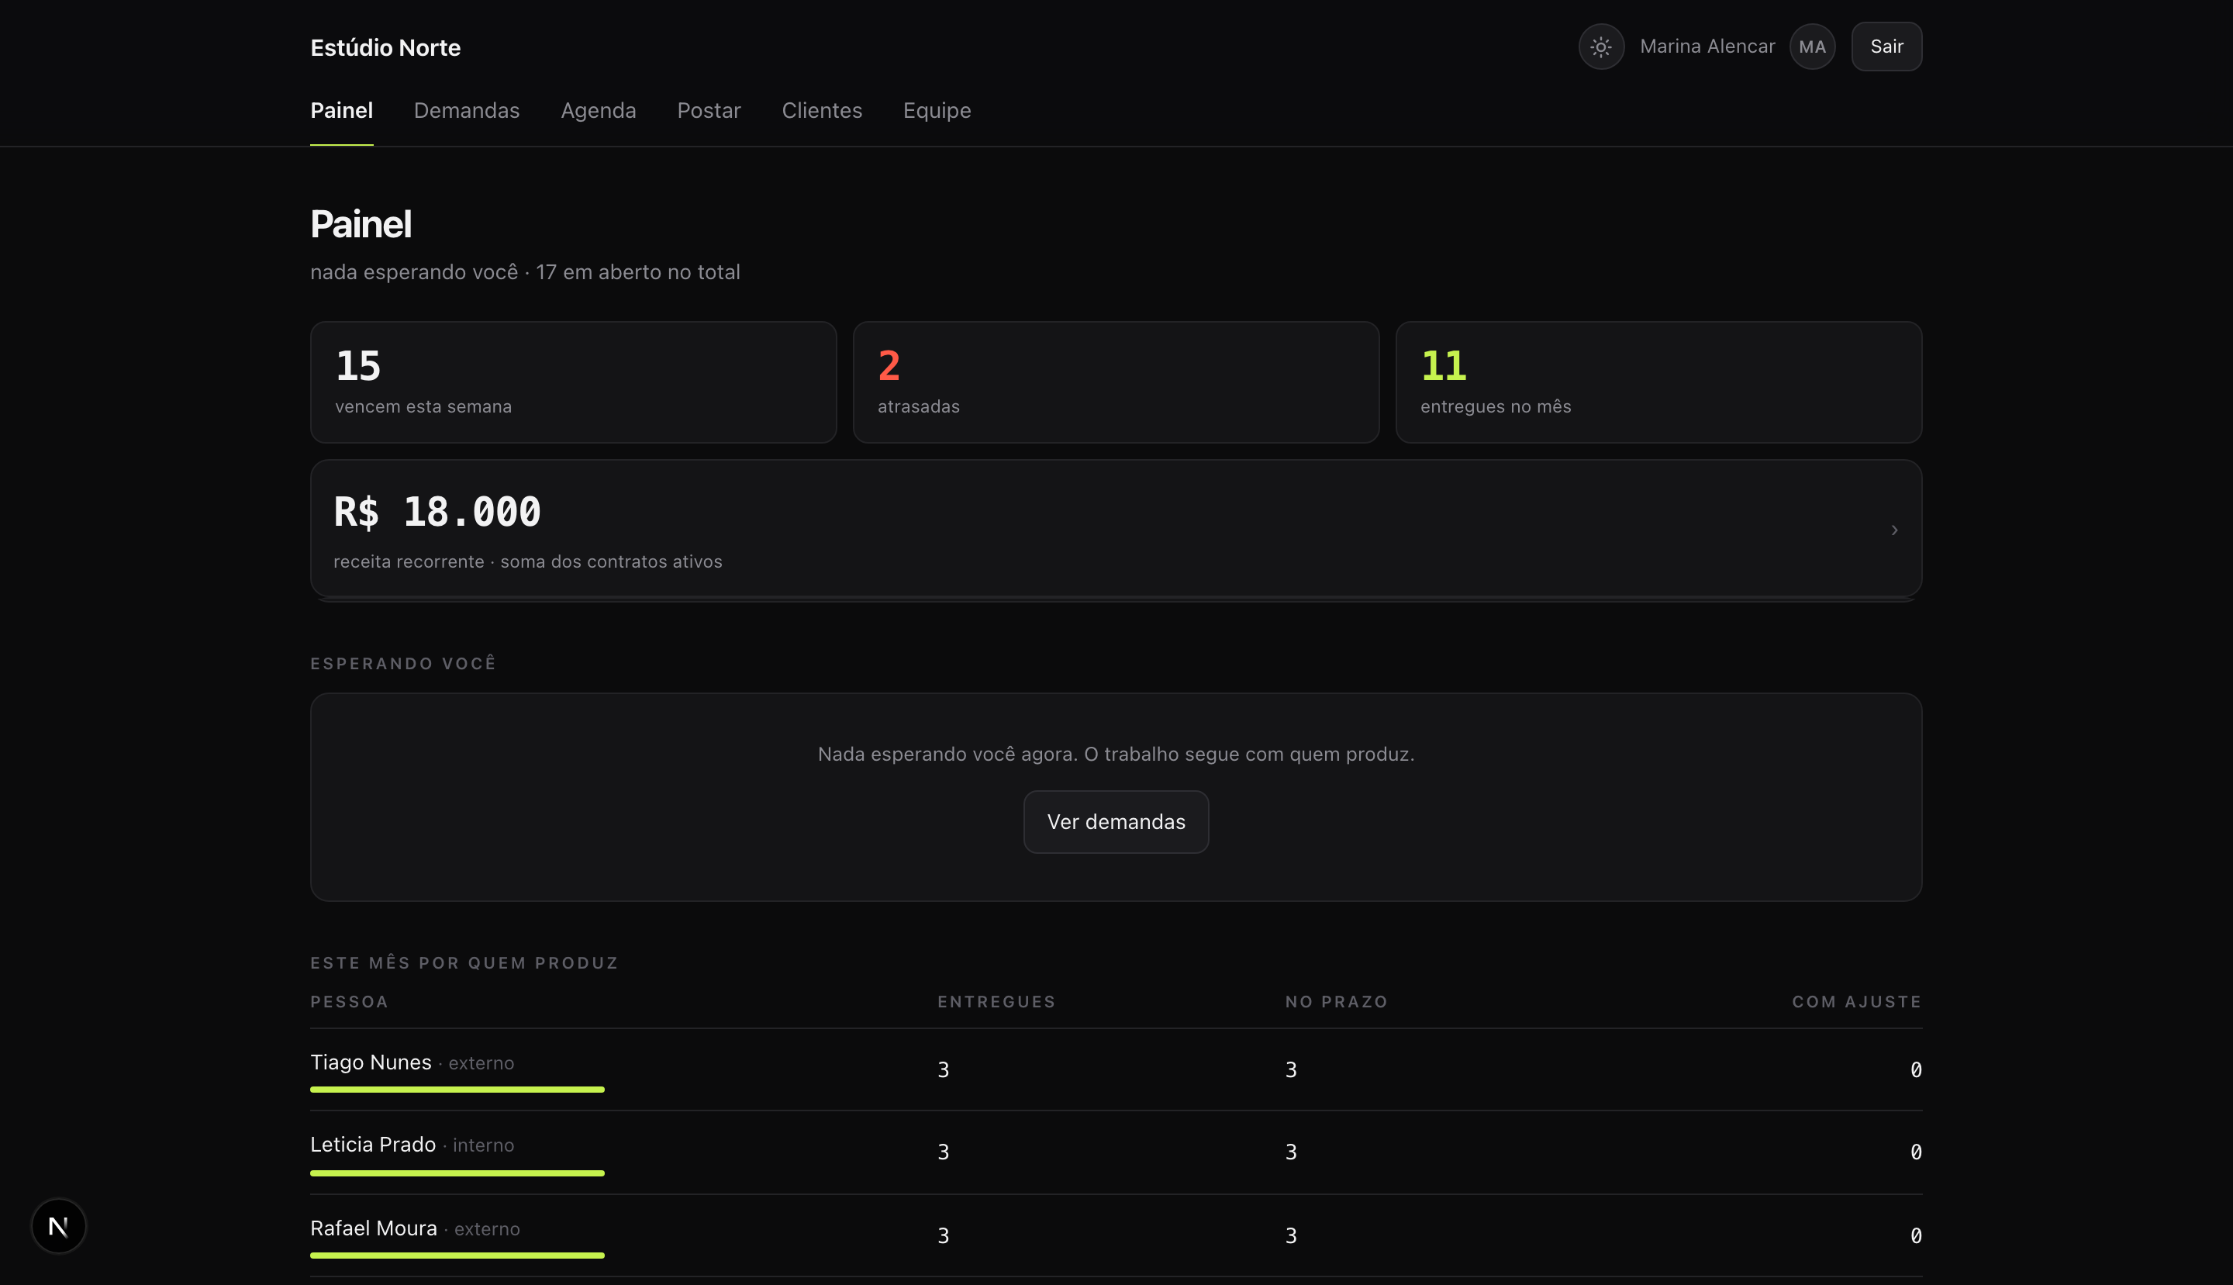Click Leticia Prado Entregues value 3
This screenshot has height=1285, width=2233.
[943, 1152]
